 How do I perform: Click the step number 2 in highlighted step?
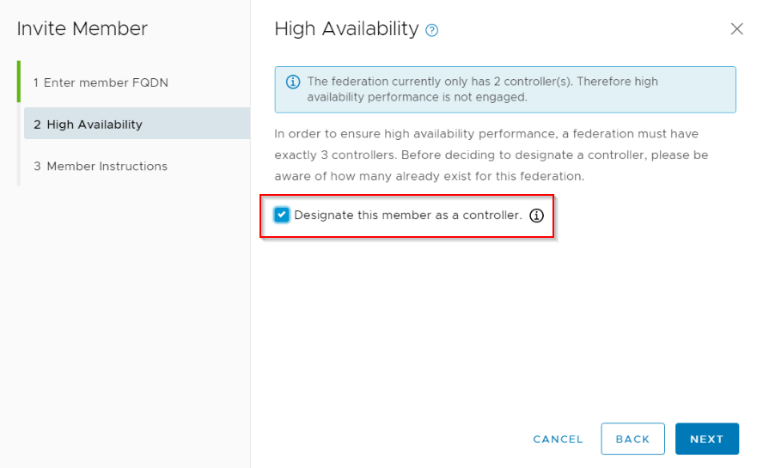[37, 125]
